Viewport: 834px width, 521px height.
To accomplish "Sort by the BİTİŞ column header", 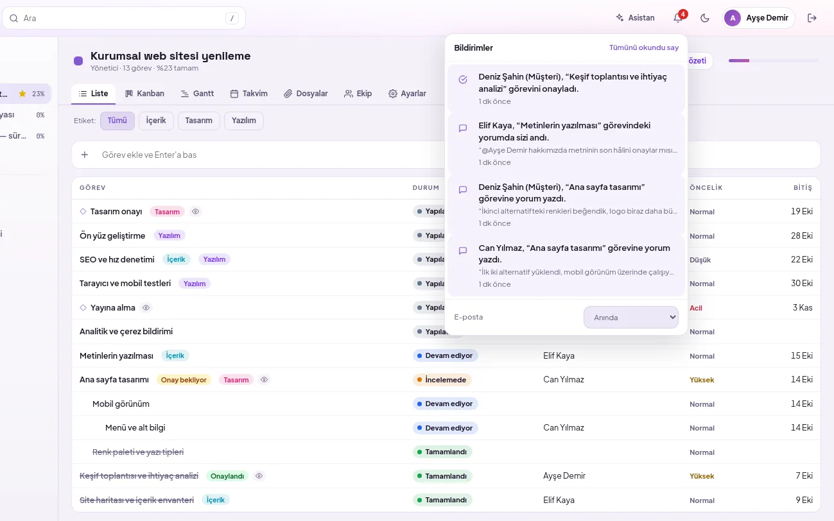I will click(x=803, y=188).
